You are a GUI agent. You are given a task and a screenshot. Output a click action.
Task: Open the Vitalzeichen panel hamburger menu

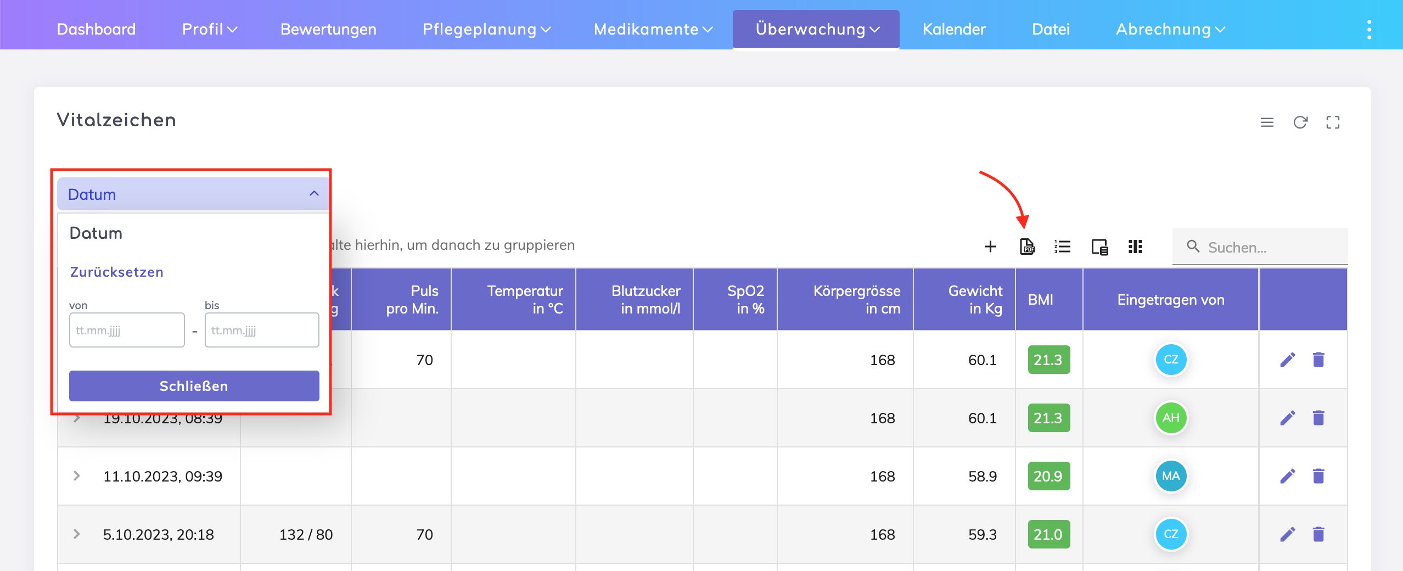[1267, 122]
